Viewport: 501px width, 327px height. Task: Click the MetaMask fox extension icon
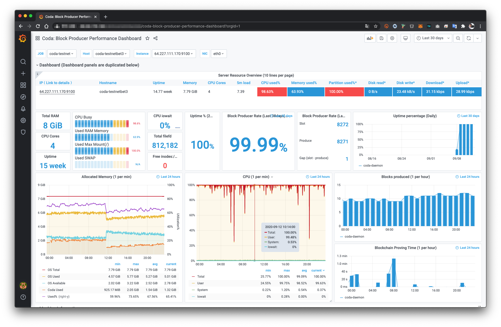[x=420, y=26]
